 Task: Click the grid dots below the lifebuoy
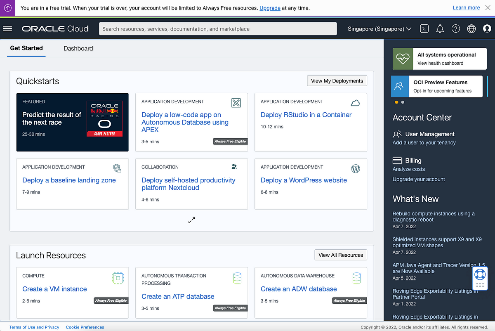pyautogui.click(x=480, y=286)
